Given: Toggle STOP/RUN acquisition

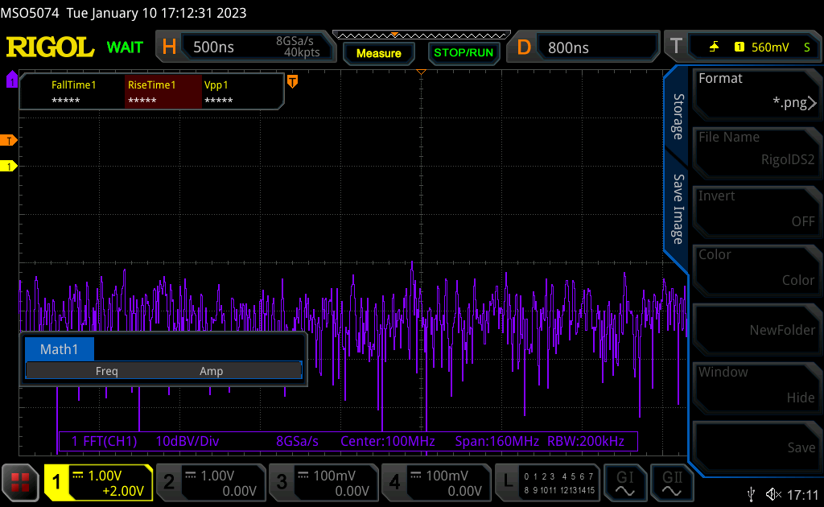Looking at the screenshot, I should [x=463, y=53].
